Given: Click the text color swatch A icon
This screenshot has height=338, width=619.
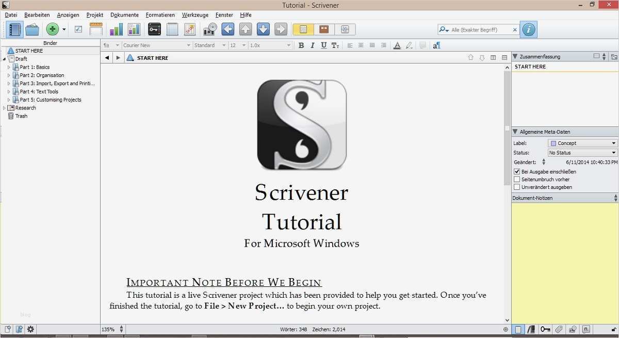Looking at the screenshot, I should (x=397, y=45).
